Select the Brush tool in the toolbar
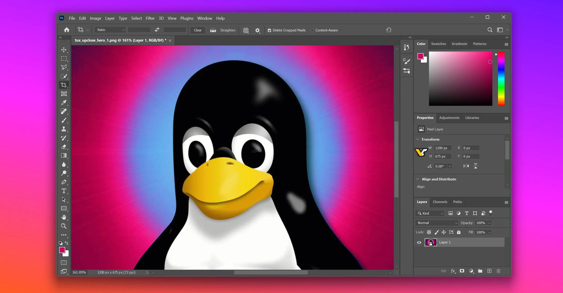 (64, 120)
